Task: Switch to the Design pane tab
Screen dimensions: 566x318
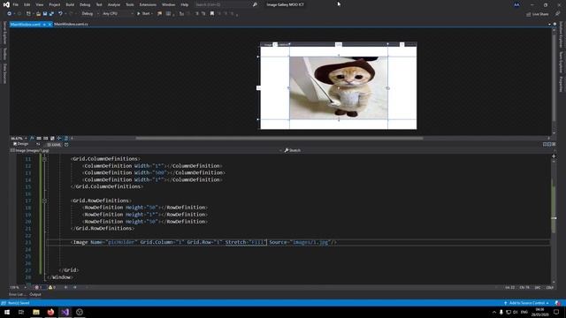Action: click(x=21, y=144)
